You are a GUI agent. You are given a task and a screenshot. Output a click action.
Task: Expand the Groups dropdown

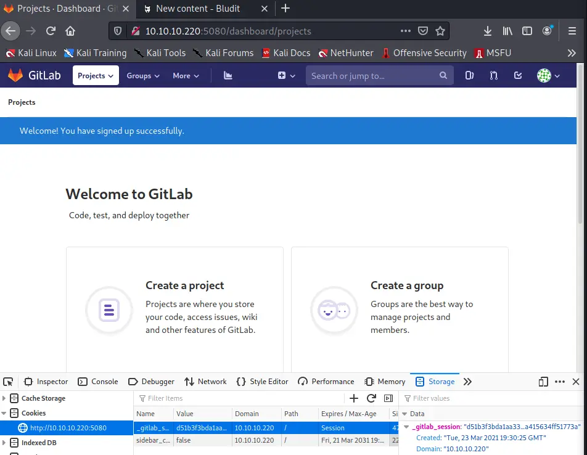point(143,75)
